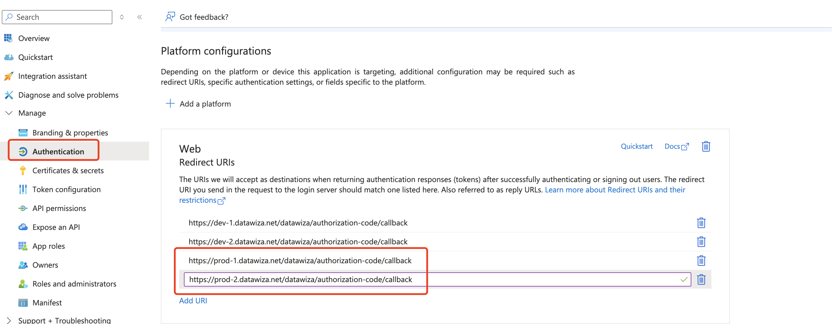Click the Overview grid icon
Image resolution: width=835 pixels, height=324 pixels.
[9, 38]
